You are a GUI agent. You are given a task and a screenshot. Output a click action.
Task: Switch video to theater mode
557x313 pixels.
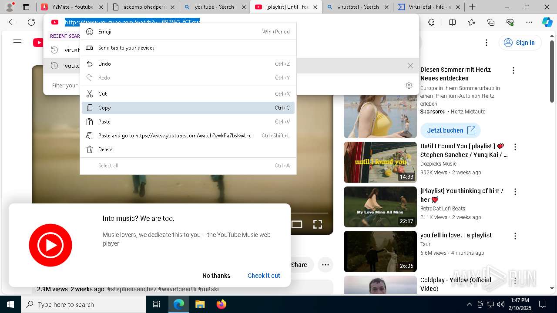[x=297, y=224]
